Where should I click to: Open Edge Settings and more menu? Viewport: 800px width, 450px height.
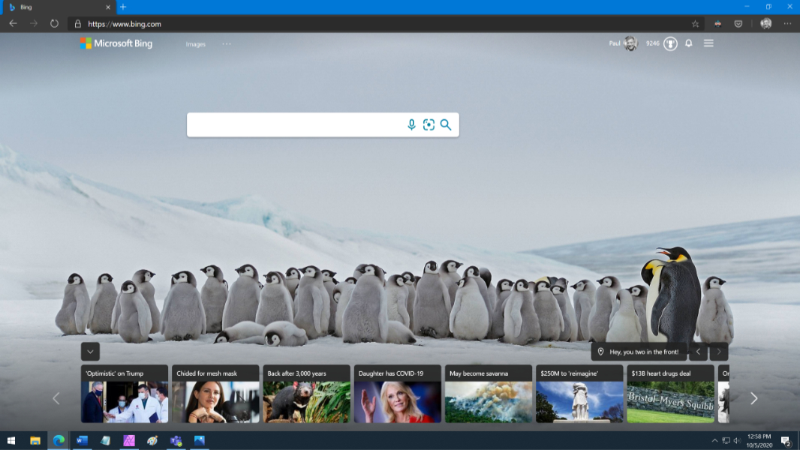coord(787,23)
